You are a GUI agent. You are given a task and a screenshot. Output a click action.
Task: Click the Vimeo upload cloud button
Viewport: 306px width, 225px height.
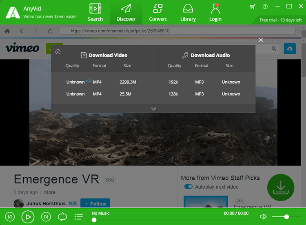tap(290, 49)
